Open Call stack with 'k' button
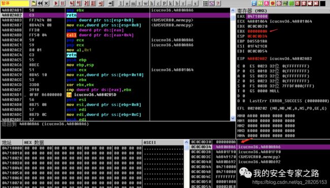 [x=171, y=3]
